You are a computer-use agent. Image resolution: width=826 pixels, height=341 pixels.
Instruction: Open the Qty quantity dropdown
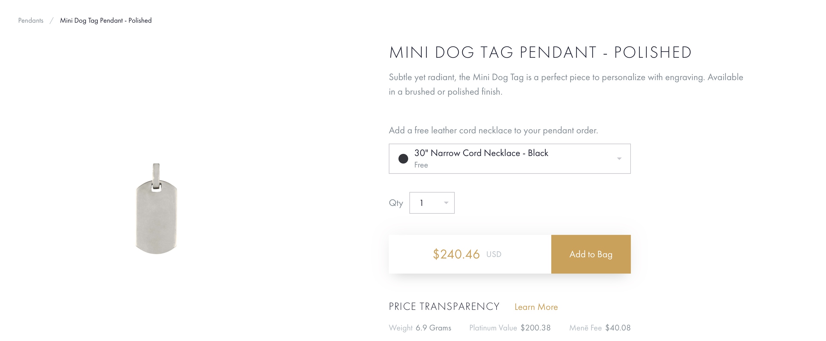[x=431, y=203]
